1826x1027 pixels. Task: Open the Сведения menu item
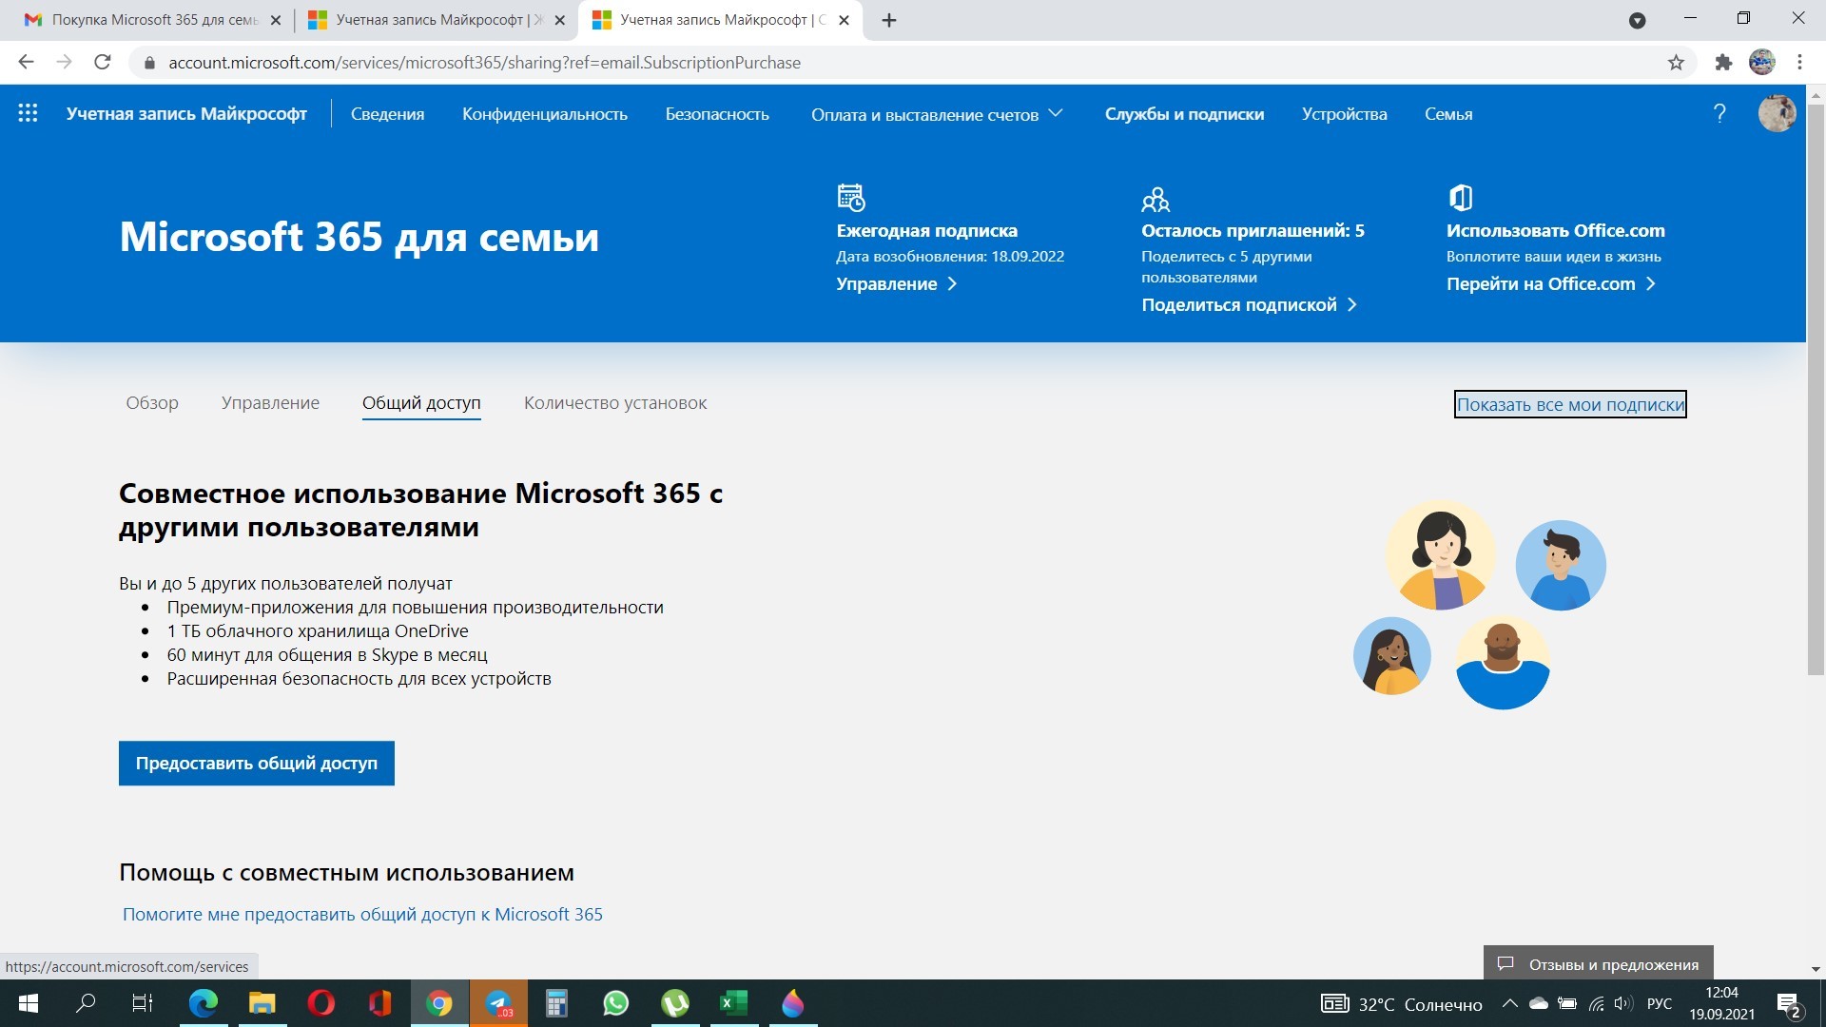(x=387, y=114)
